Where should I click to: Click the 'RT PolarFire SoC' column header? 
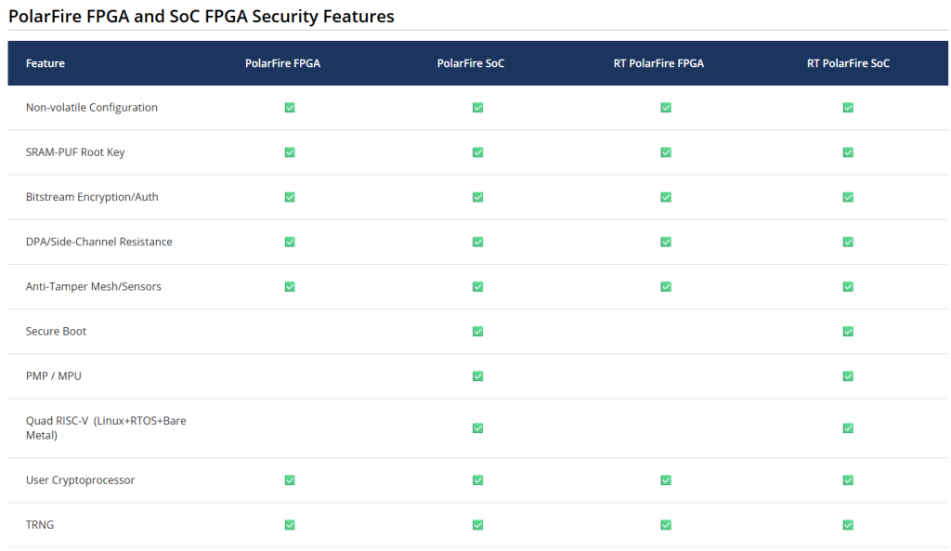tap(848, 63)
